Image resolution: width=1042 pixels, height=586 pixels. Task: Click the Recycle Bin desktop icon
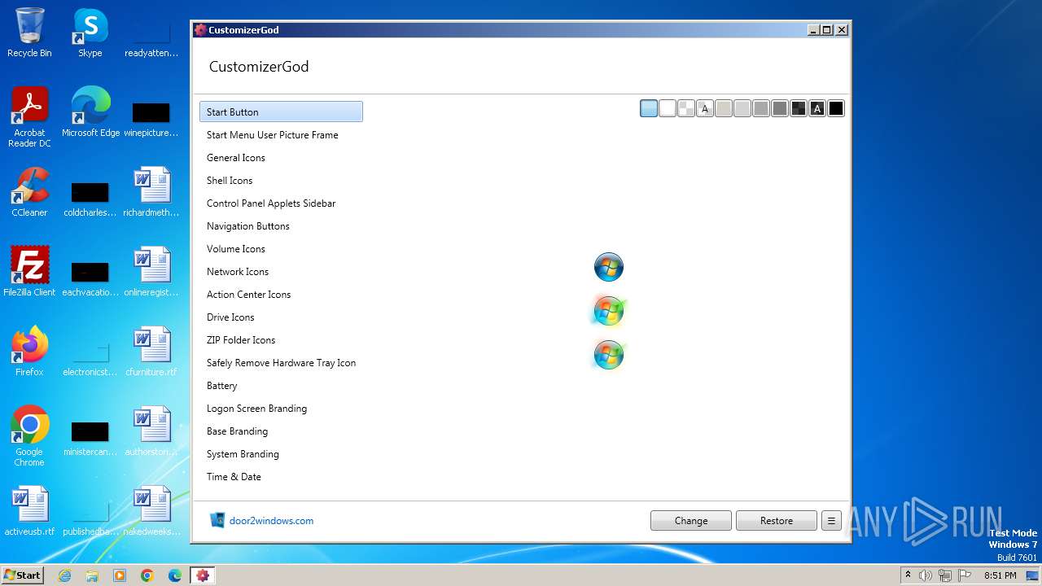tap(29, 33)
